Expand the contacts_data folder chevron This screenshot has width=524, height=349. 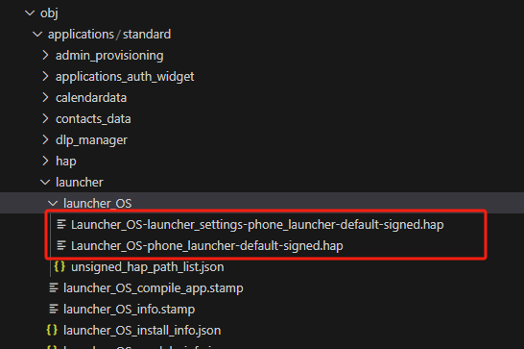pyautogui.click(x=45, y=118)
